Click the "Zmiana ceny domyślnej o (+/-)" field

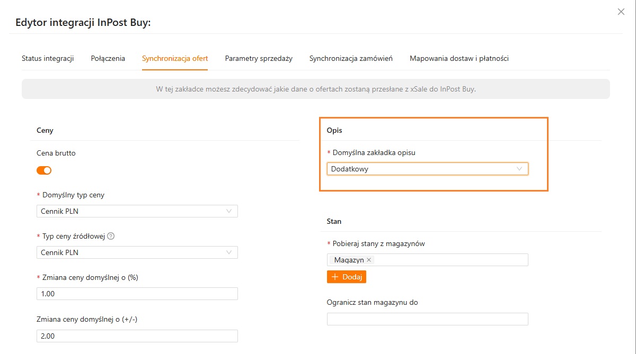click(x=137, y=335)
